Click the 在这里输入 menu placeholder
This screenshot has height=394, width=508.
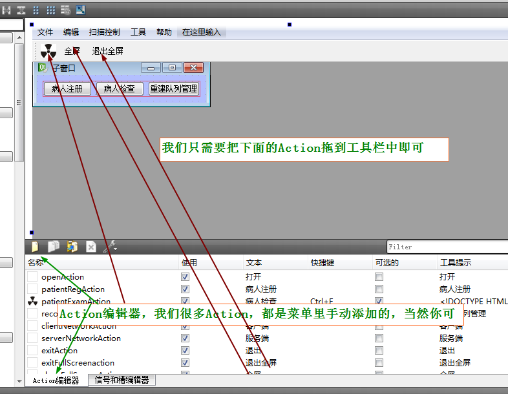201,32
